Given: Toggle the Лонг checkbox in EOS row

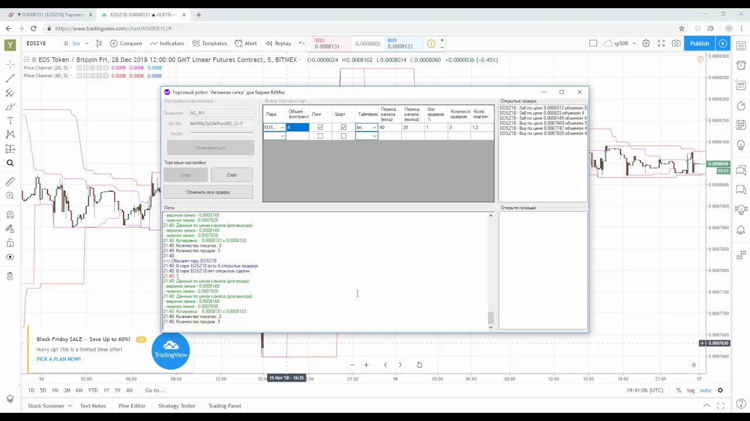Looking at the screenshot, I should pyautogui.click(x=320, y=127).
